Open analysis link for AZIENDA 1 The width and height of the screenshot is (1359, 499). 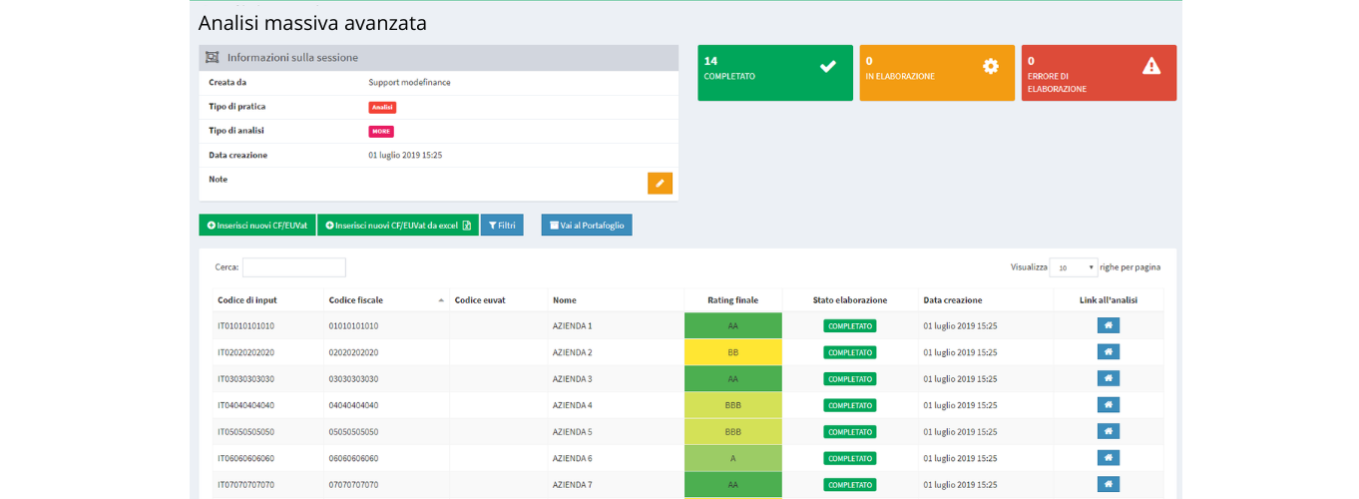[x=1109, y=325]
